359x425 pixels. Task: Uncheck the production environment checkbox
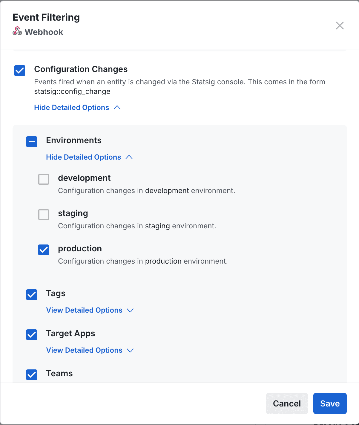click(x=43, y=250)
